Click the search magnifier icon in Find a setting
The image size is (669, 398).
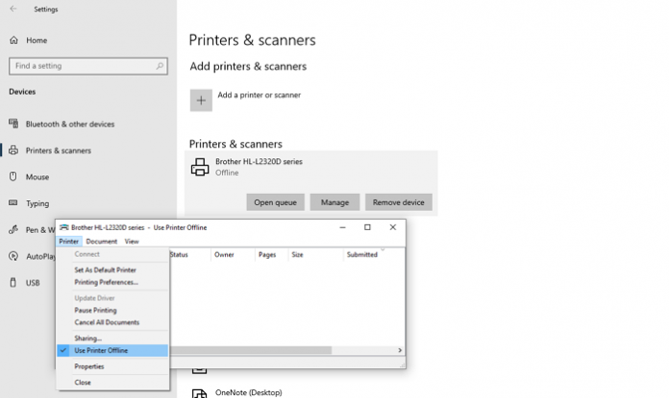160,66
